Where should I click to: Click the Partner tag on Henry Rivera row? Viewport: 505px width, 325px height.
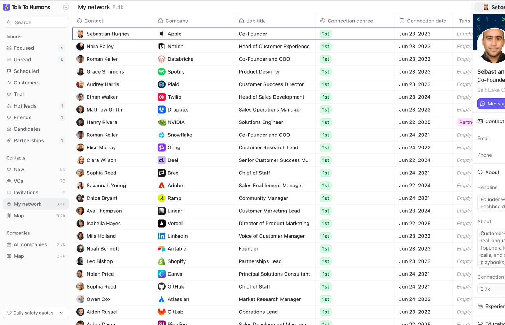coord(465,122)
